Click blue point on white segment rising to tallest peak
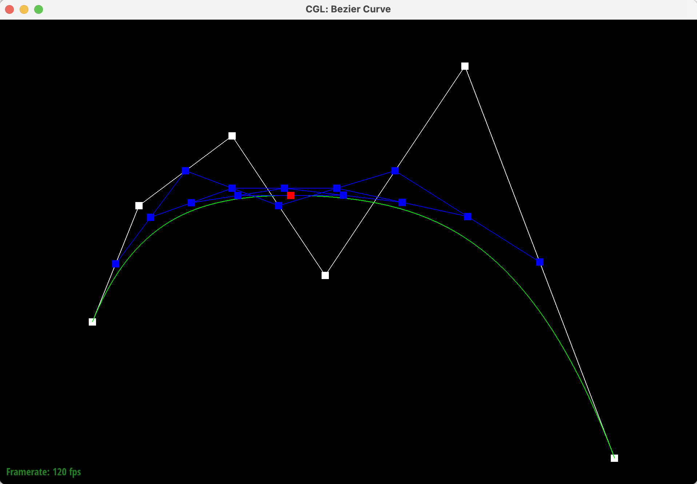This screenshot has width=697, height=484. point(395,171)
